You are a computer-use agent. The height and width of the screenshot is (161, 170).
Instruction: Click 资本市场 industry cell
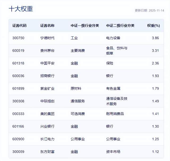point(113,152)
